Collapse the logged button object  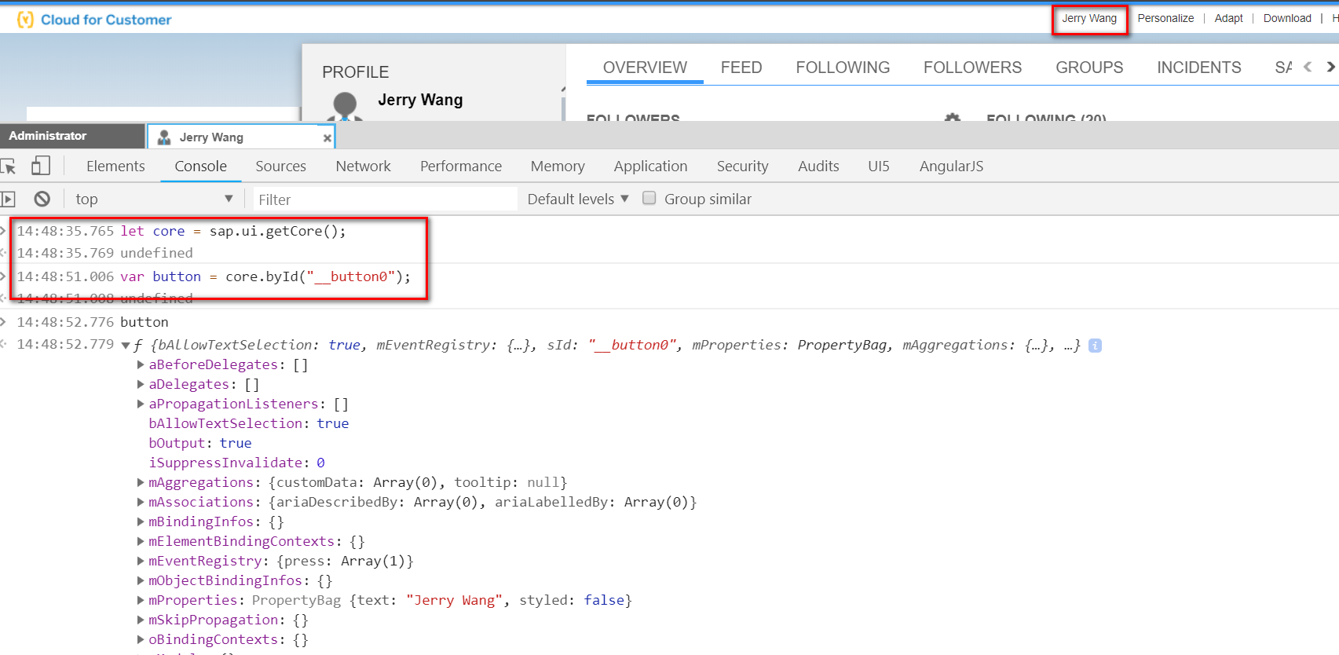(x=126, y=346)
